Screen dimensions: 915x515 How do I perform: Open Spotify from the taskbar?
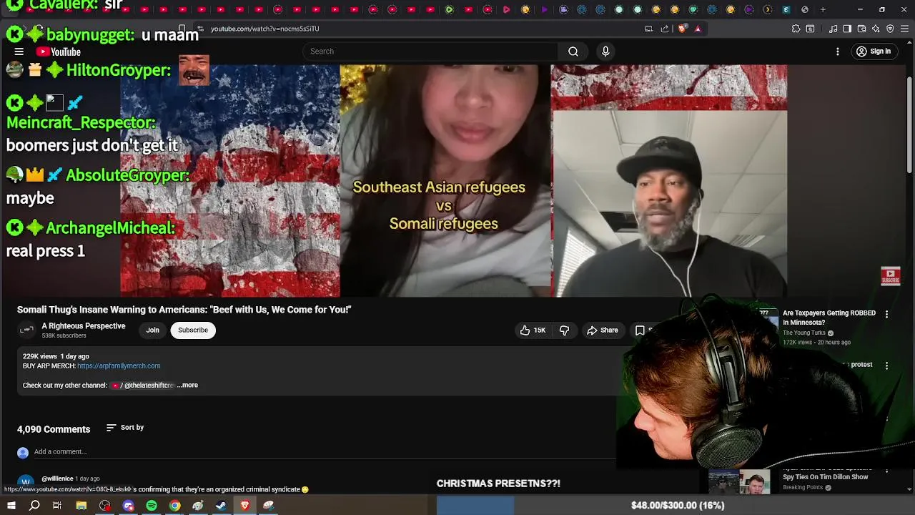click(x=152, y=506)
